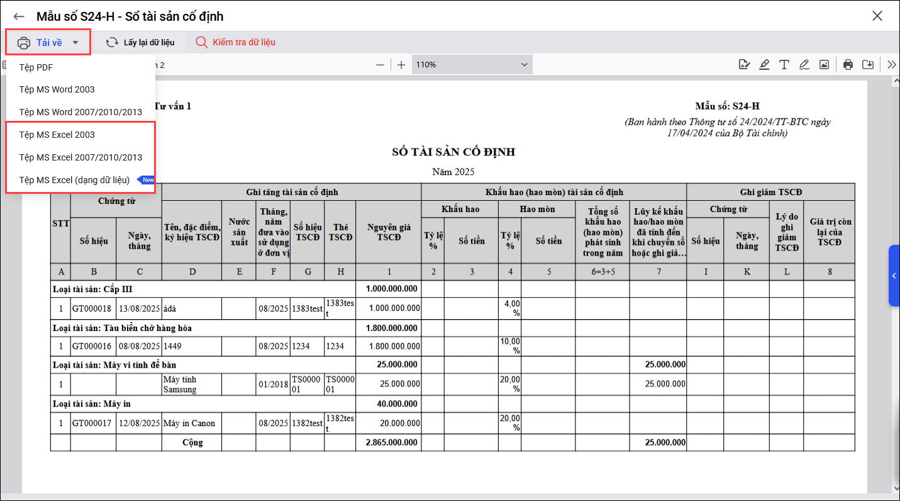Open the 110% zoom level dropdown
The image size is (900, 501).
pos(472,65)
